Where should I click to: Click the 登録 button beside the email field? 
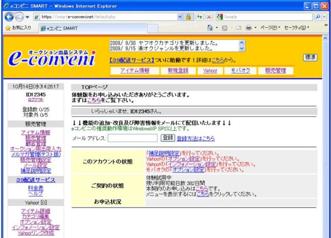point(168,138)
